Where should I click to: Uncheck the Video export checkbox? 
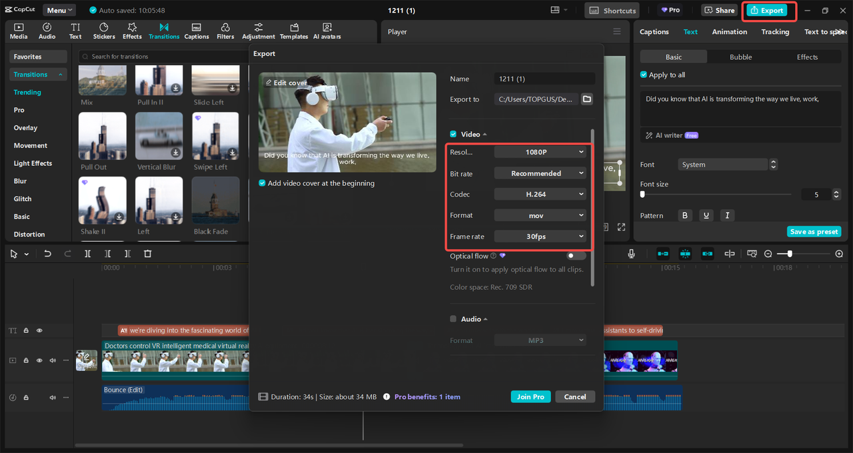click(453, 134)
